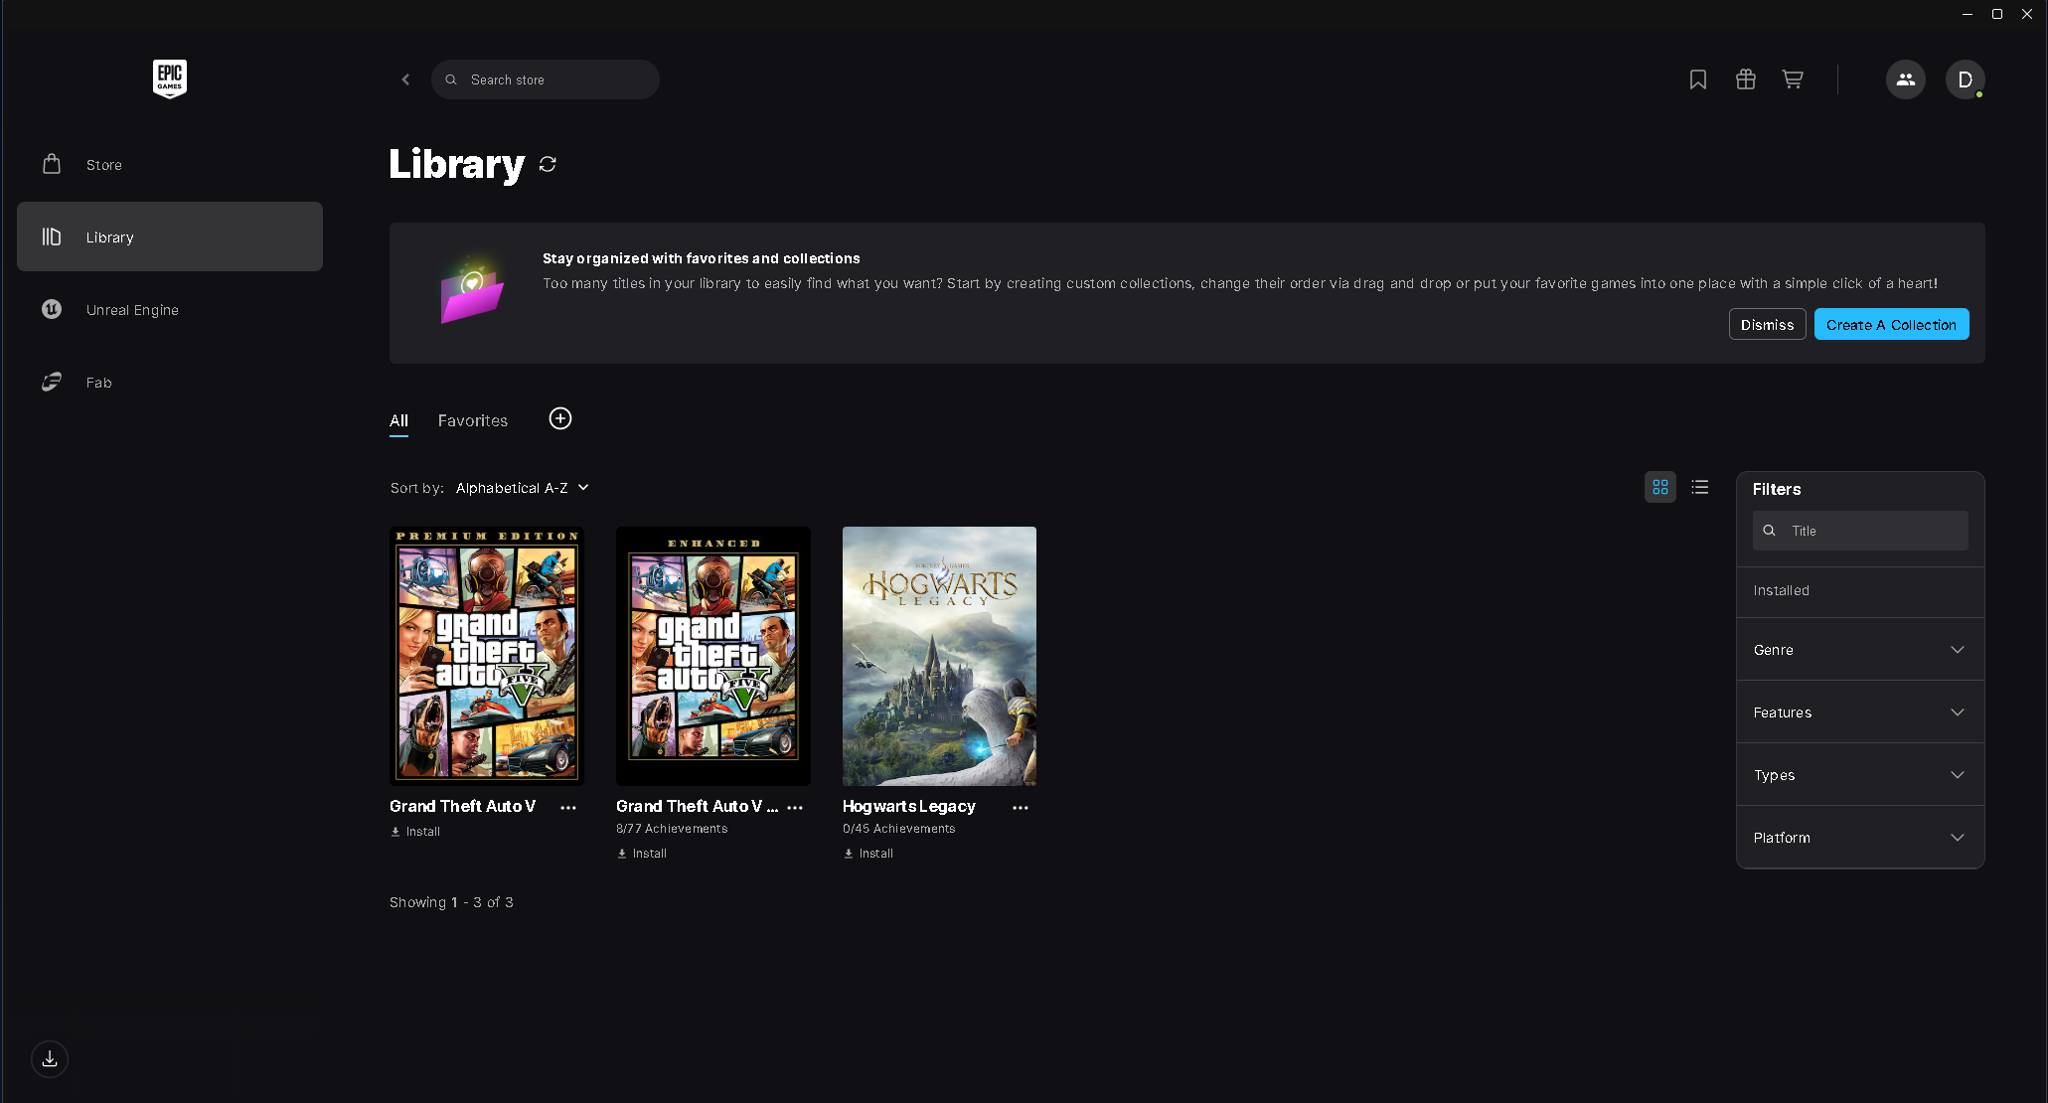Switch to the All tab

[398, 420]
